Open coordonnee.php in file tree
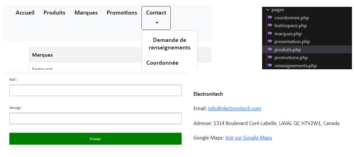The height and width of the screenshot is (157, 354). pyautogui.click(x=291, y=18)
